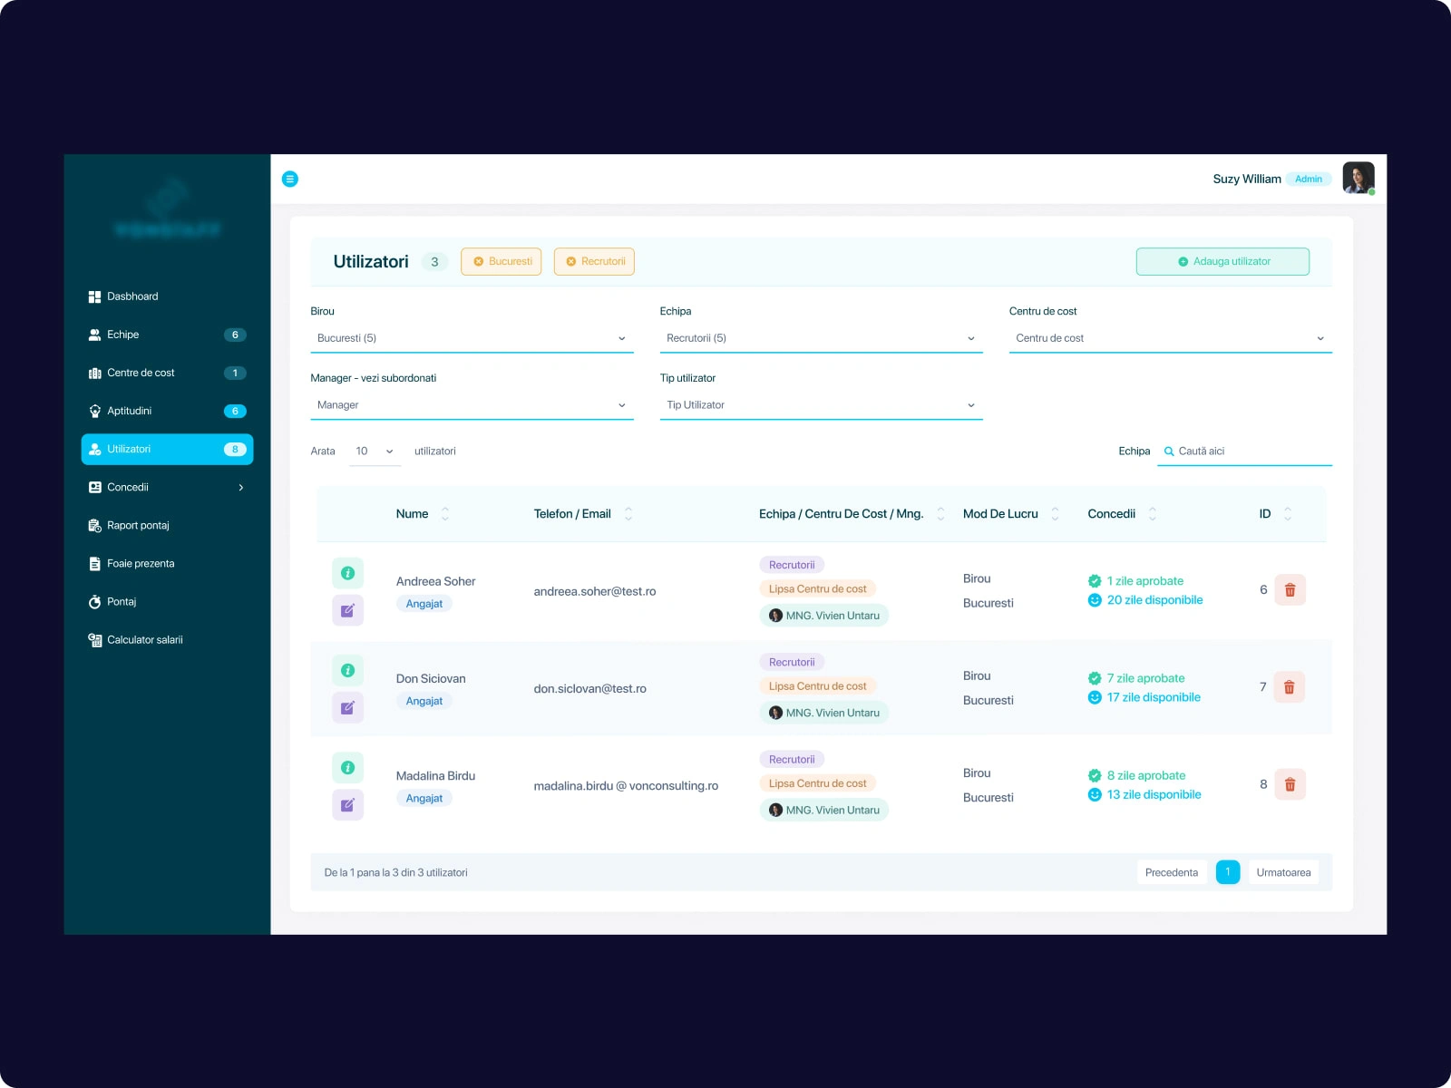1451x1088 pixels.
Task: Click Adauga utilizator button
Action: (1222, 261)
